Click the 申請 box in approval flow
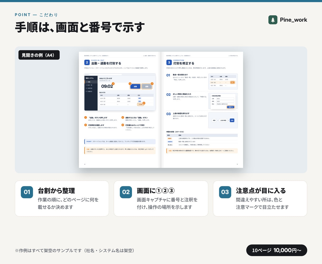 pos(214,120)
